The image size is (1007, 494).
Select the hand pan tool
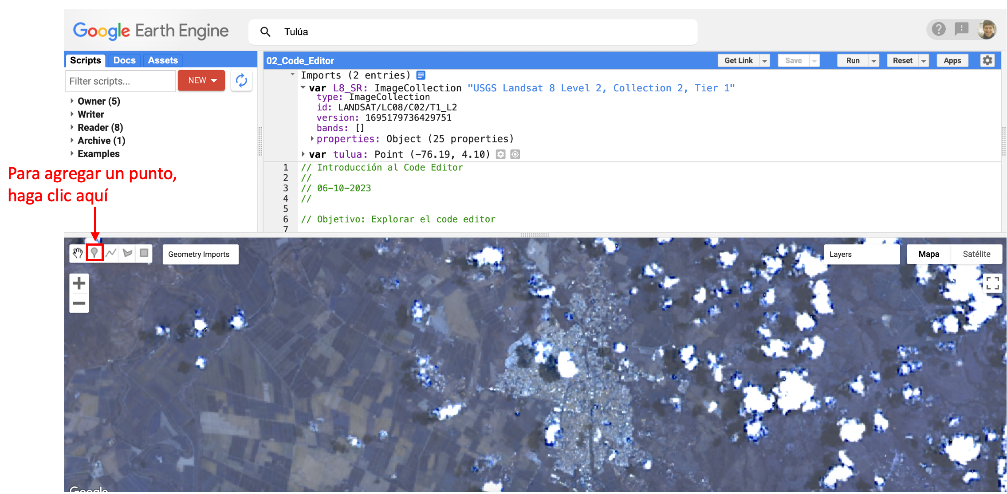point(78,253)
